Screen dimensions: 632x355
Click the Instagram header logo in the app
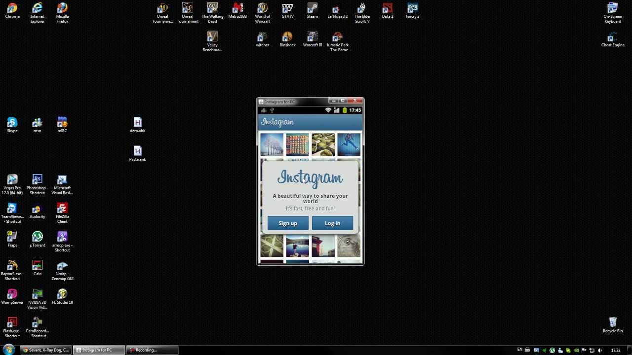click(x=277, y=122)
